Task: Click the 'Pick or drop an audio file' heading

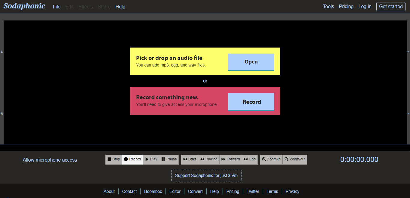Action: tap(169, 58)
